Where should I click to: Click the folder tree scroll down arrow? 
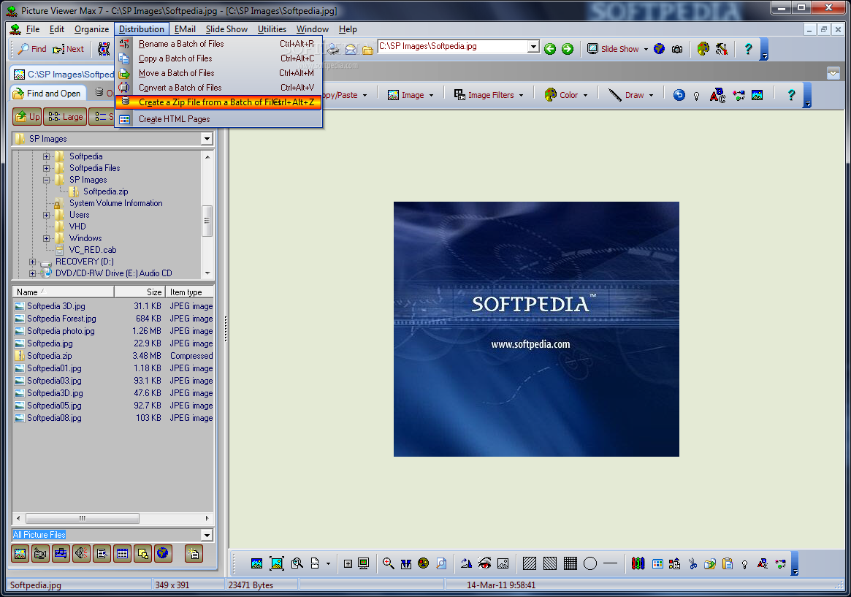[x=207, y=273]
